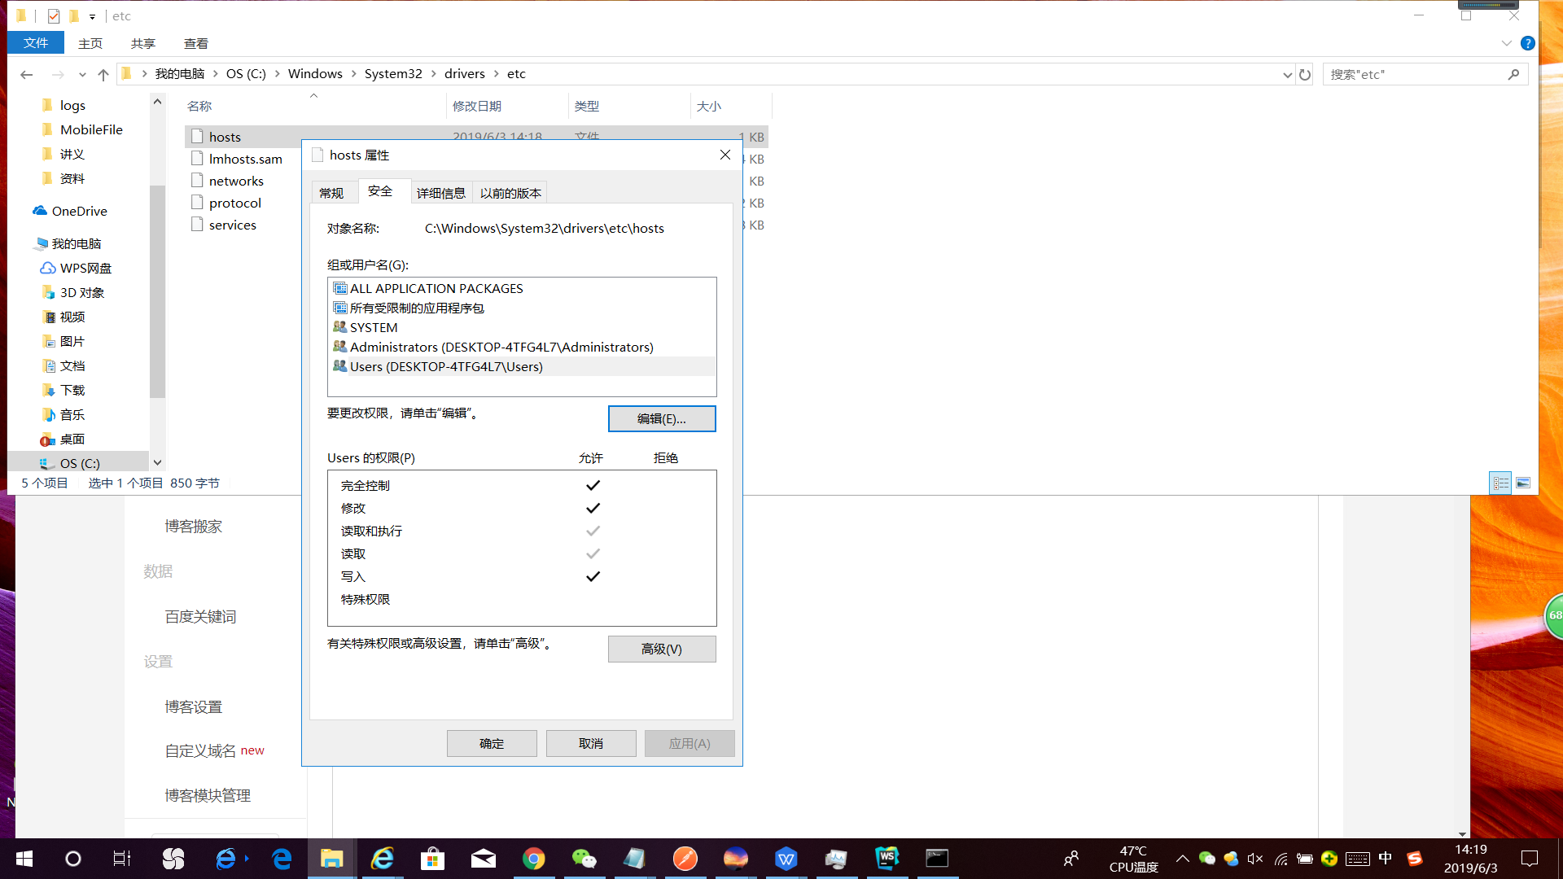Toggle the 中 input method indicator
Screen dimensions: 1563x879
coord(1386,858)
